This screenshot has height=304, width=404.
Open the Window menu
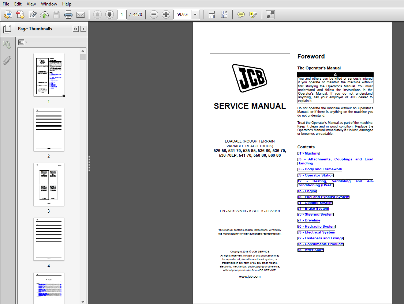tap(49, 4)
